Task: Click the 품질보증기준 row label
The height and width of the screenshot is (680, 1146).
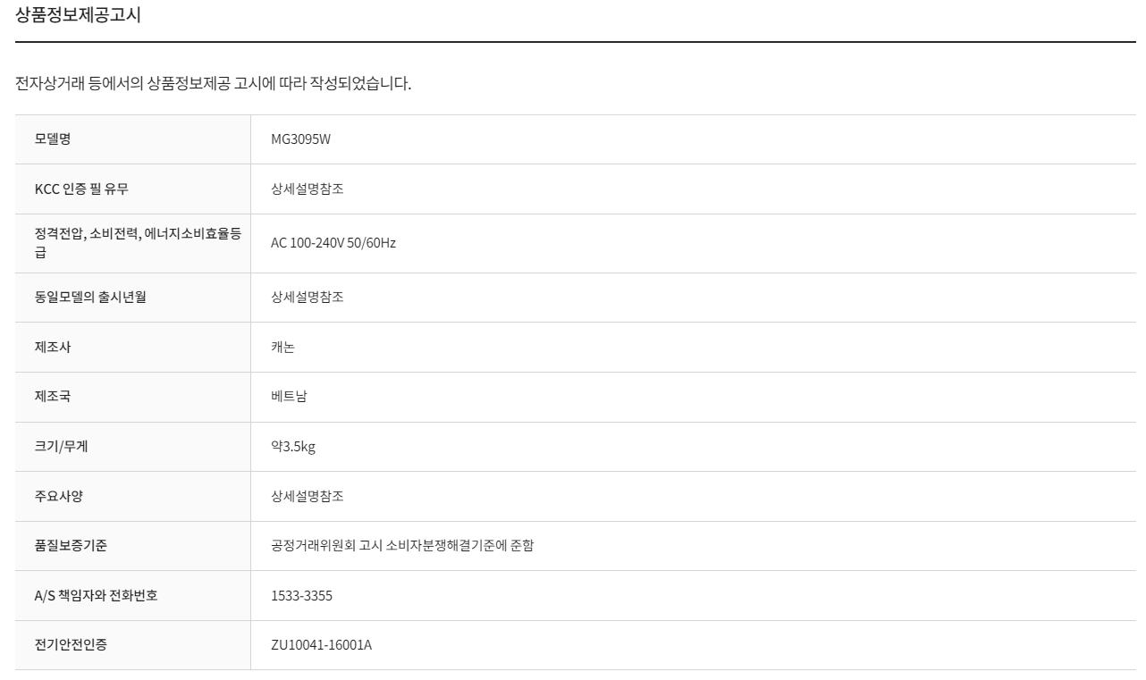Action: (x=71, y=546)
